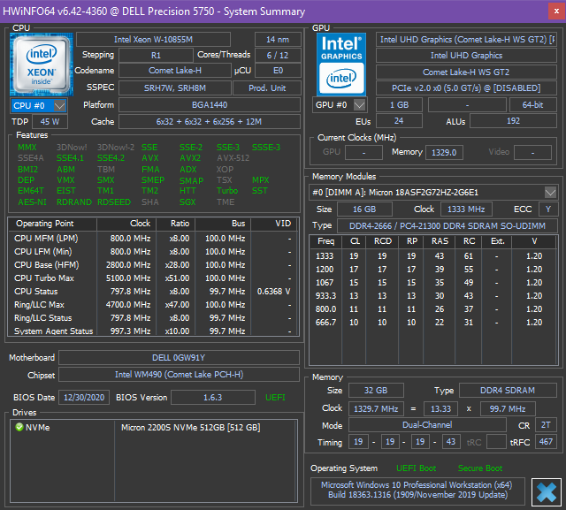
Task: Click the green Secure Boot label
Action: tap(479, 468)
